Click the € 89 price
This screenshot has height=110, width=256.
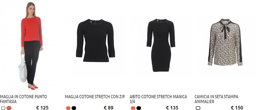click(108, 108)
